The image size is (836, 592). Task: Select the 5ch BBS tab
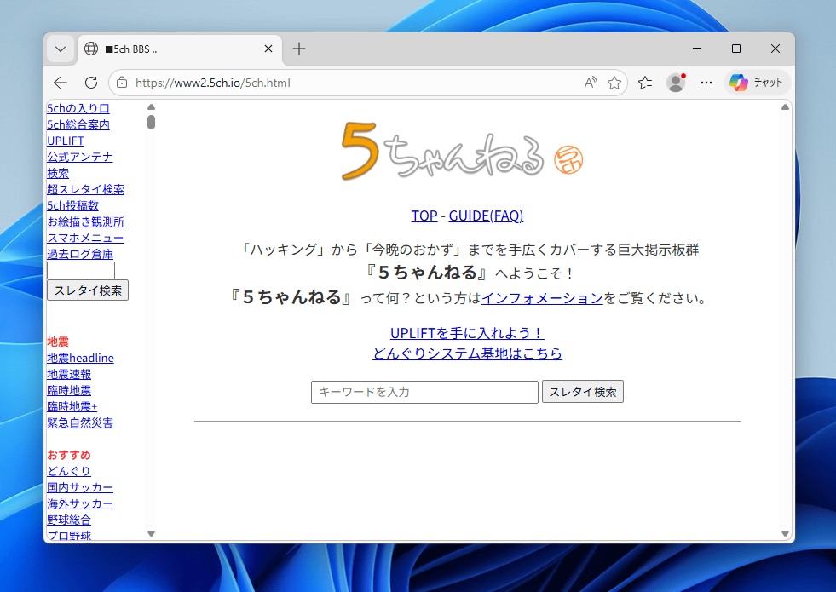pos(170,49)
